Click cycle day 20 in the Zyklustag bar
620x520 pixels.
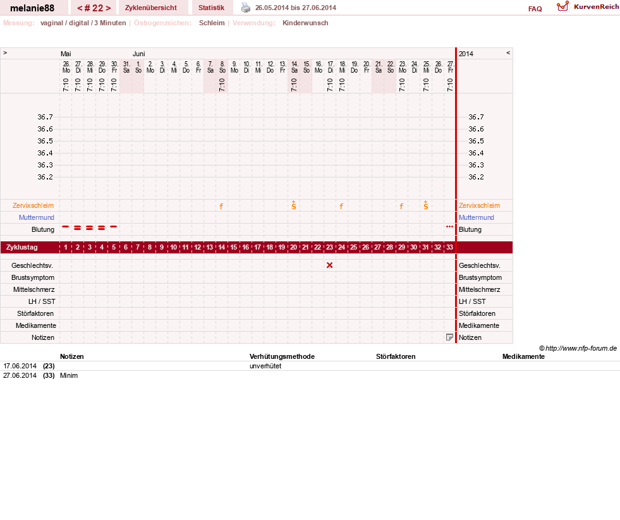293,247
